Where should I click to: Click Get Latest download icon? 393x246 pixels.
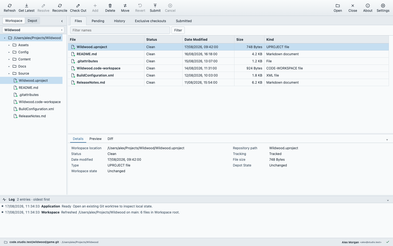26,5
